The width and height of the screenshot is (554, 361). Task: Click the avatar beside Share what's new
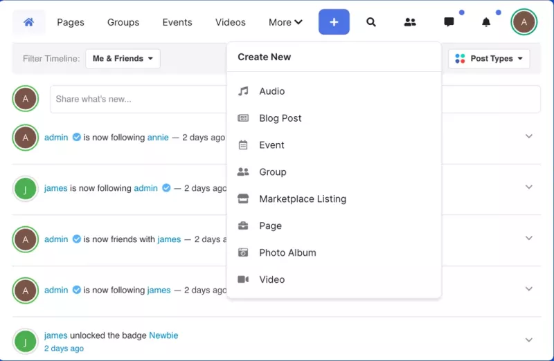[26, 98]
